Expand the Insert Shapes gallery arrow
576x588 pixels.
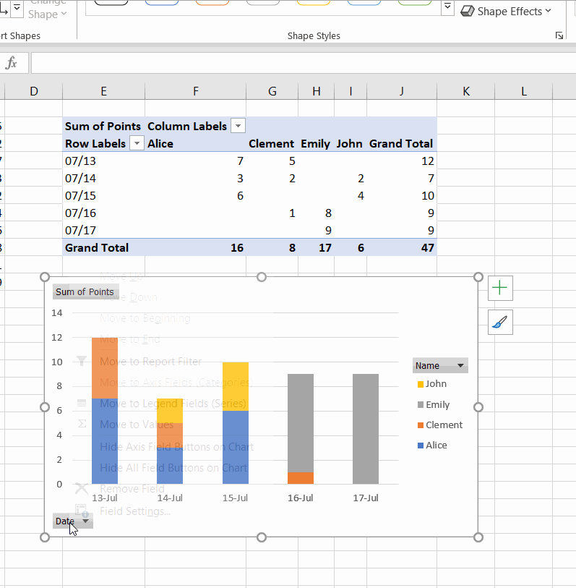pos(17,8)
